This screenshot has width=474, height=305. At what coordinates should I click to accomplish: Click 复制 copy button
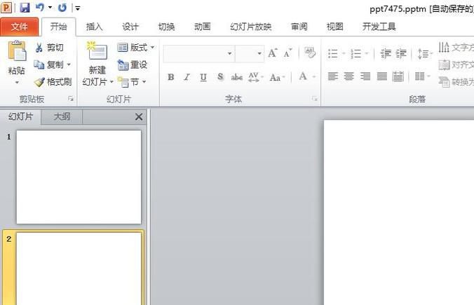point(48,65)
